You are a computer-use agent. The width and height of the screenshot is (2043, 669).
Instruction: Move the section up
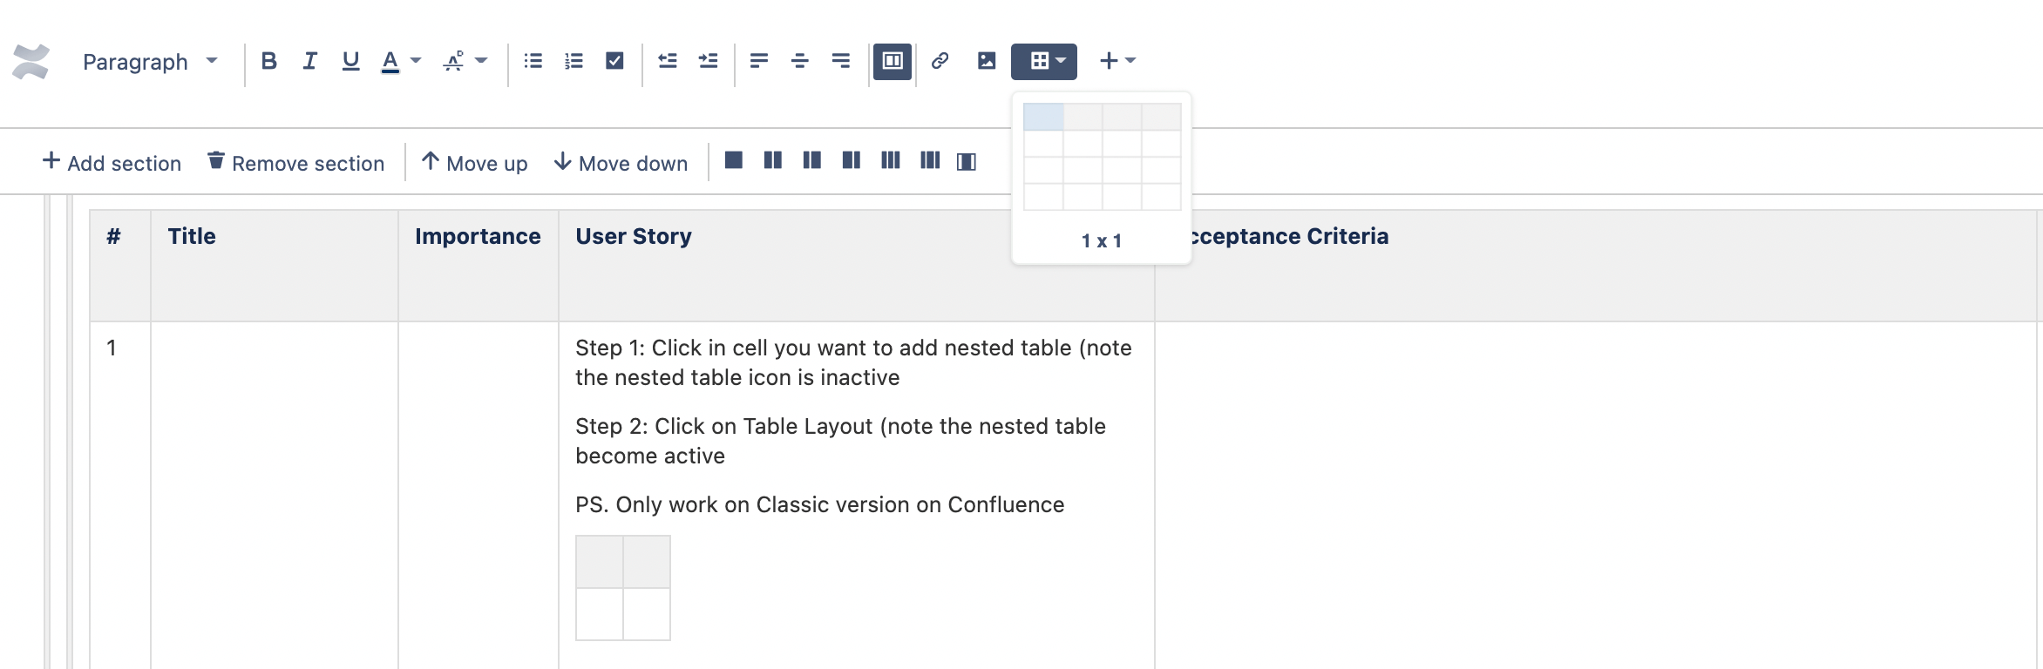[x=474, y=163]
